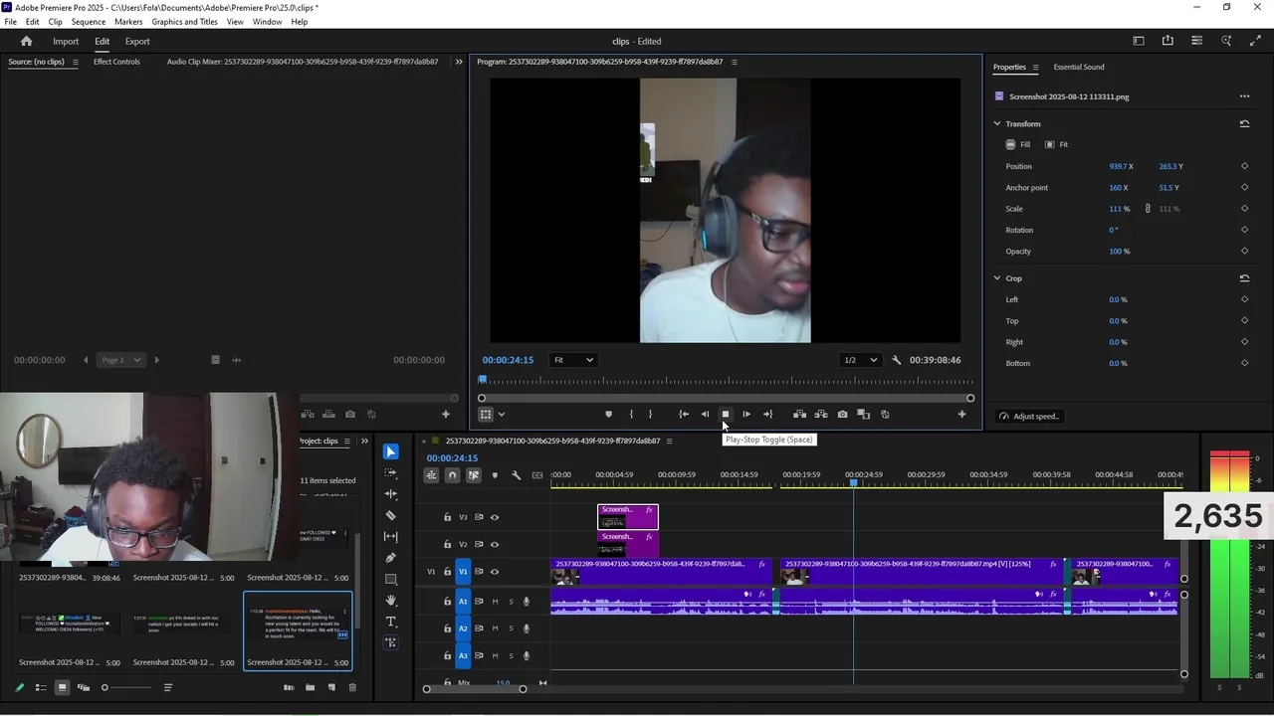Toggle V3 track output eye

pyautogui.click(x=495, y=517)
